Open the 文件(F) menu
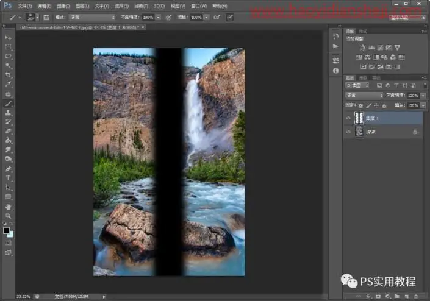This screenshot has height=301, width=430. click(x=25, y=5)
